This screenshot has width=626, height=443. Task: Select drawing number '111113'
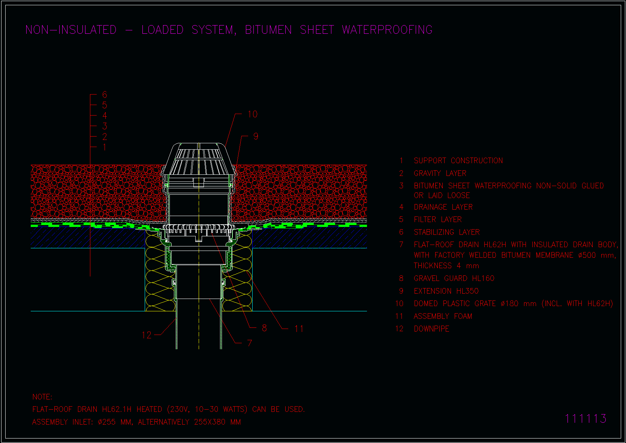pos(586,419)
